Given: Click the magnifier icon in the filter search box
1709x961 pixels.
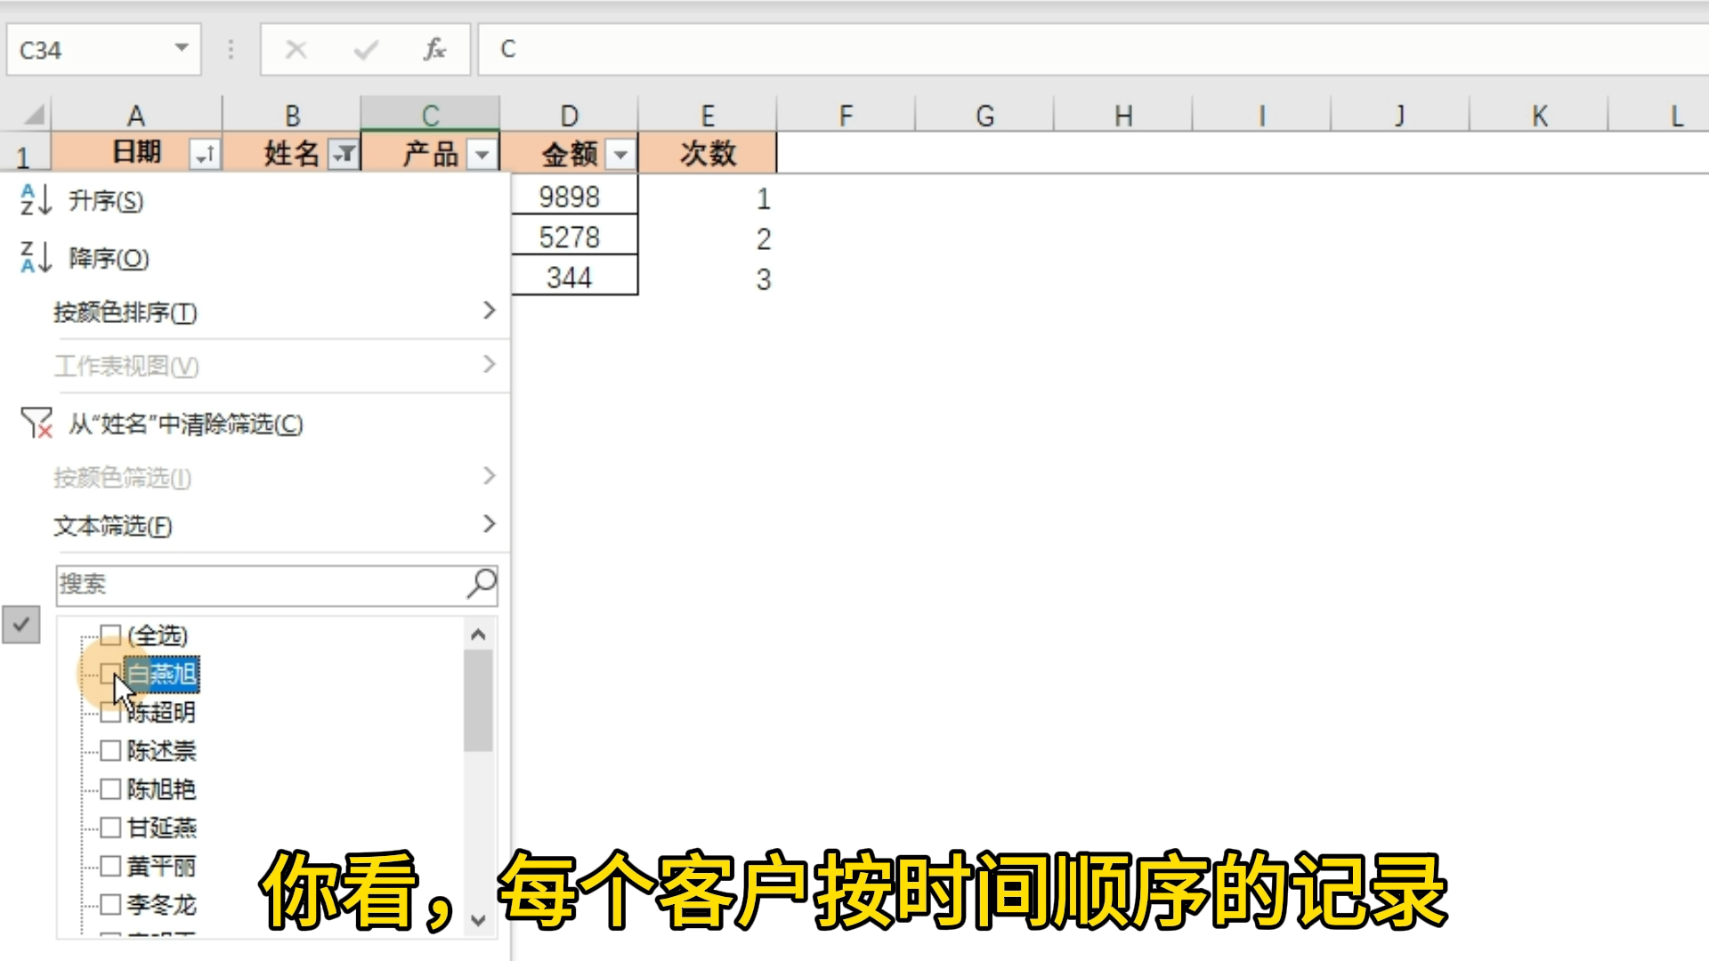Looking at the screenshot, I should [480, 585].
